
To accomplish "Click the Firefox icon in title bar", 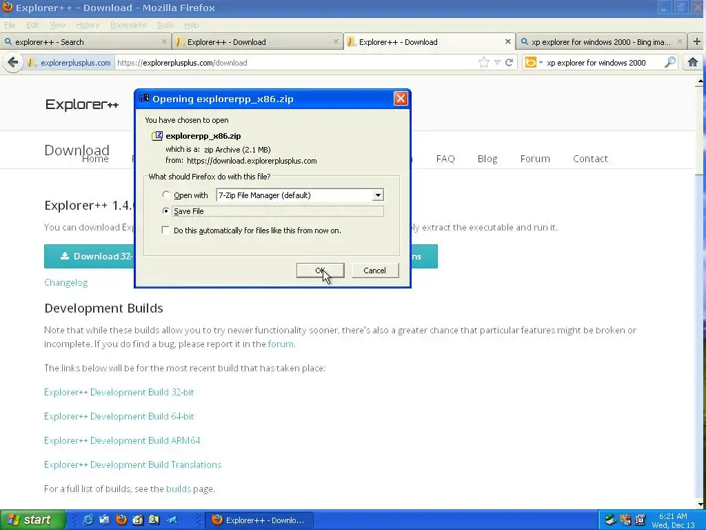I will pos(7,7).
